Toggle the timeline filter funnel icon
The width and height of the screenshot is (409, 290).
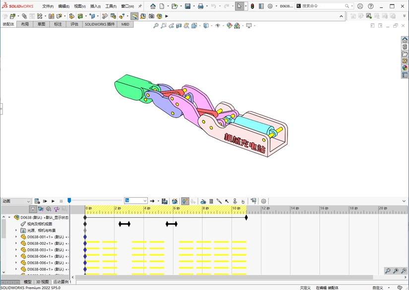tap(33, 209)
